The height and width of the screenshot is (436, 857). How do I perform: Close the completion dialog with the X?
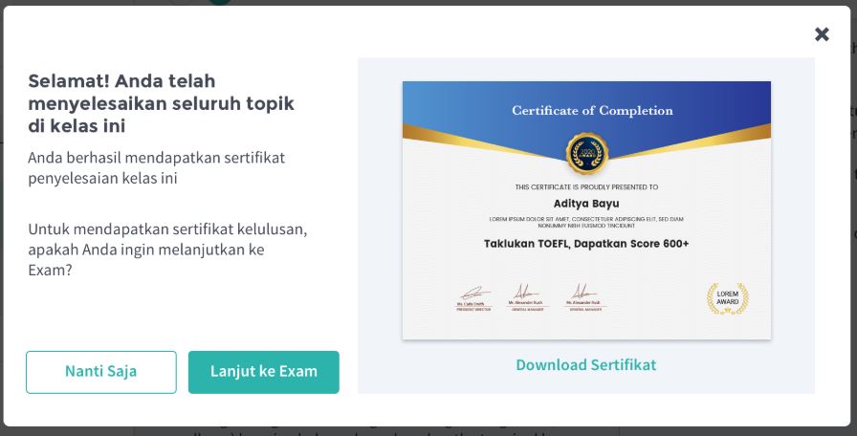coord(822,34)
